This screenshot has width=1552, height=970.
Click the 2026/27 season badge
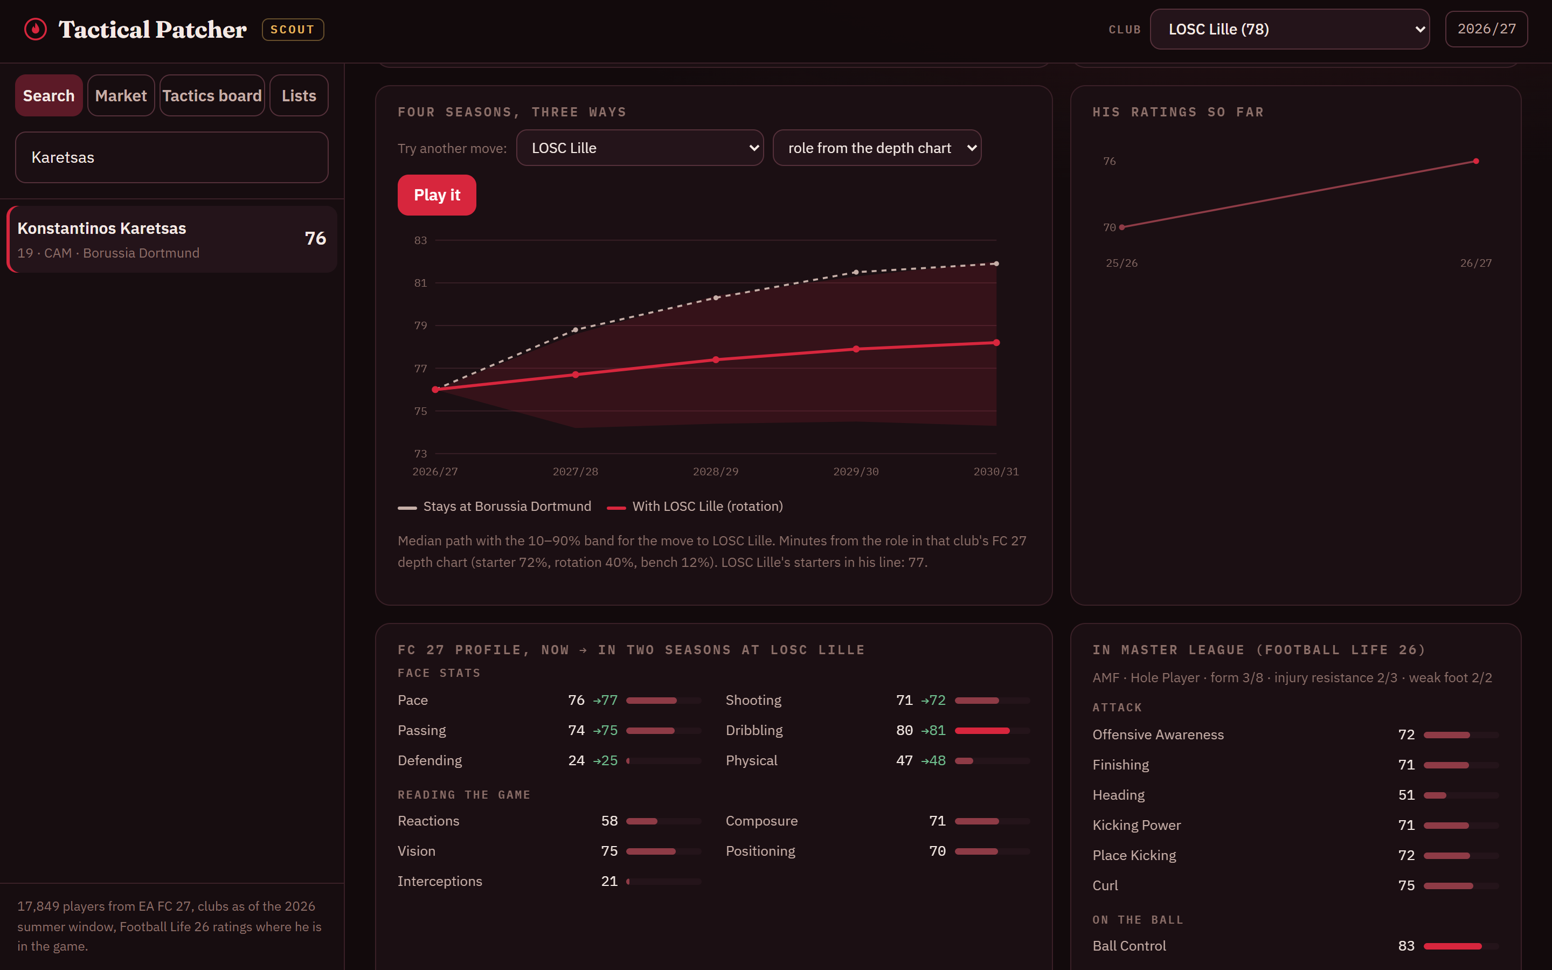(1487, 29)
